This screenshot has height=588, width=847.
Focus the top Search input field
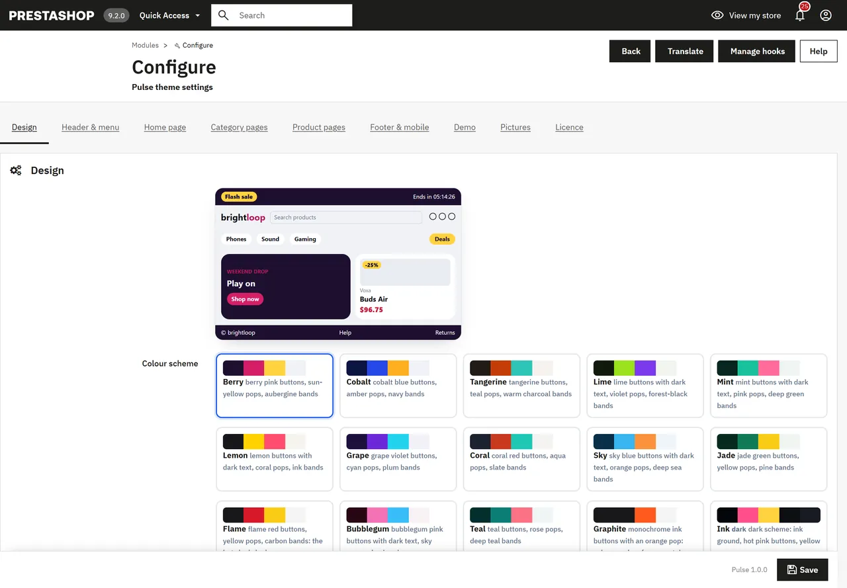(x=282, y=15)
